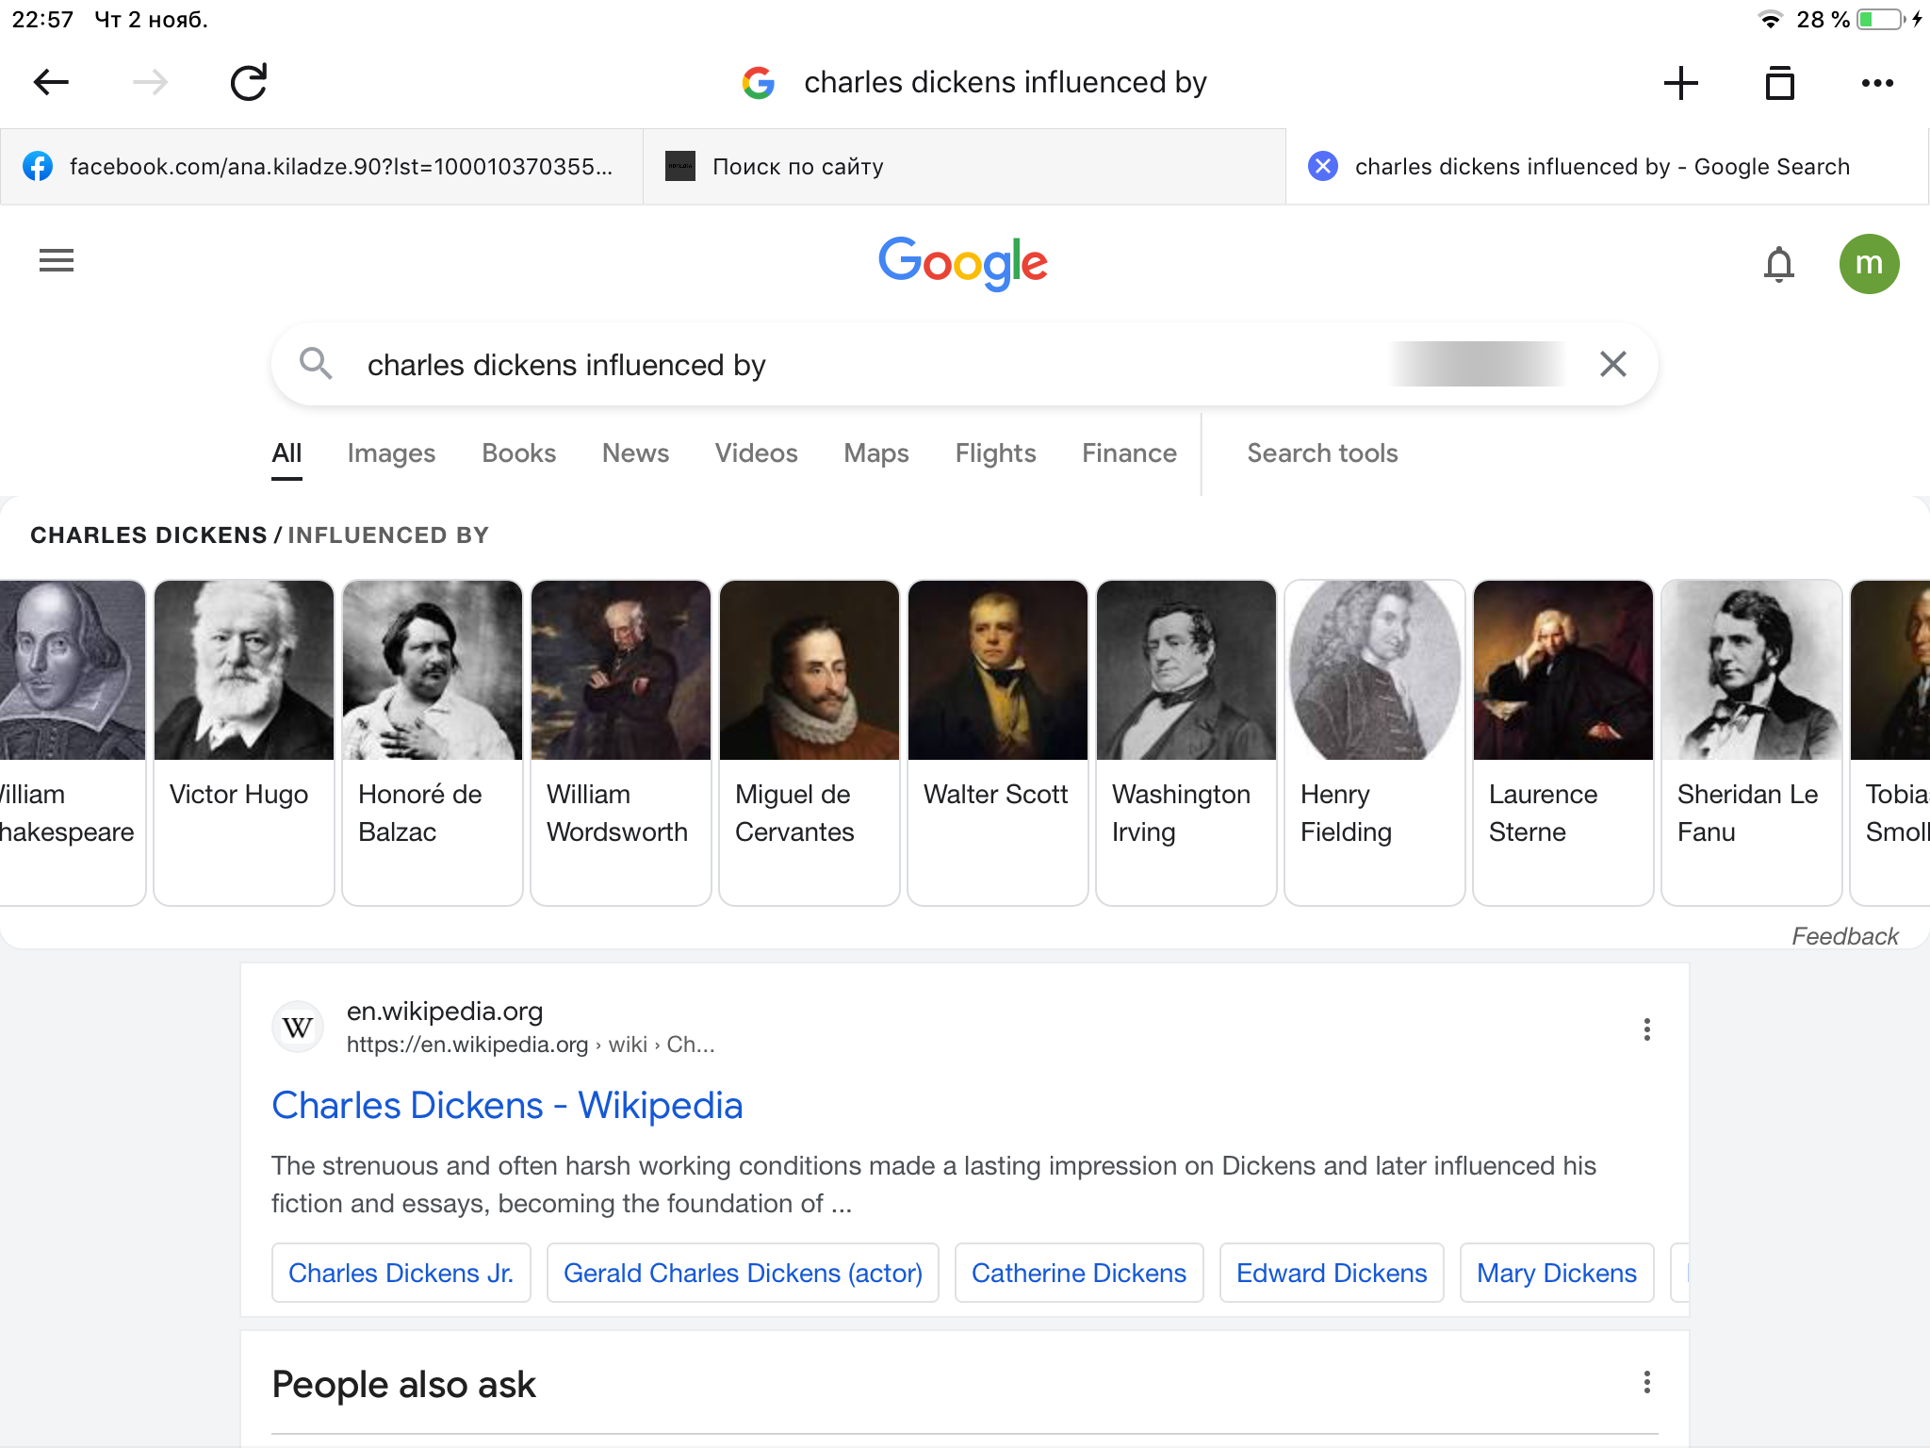This screenshot has height=1448, width=1930.
Task: Open the Charles Dickens - Wikipedia link
Action: pyautogui.click(x=507, y=1106)
